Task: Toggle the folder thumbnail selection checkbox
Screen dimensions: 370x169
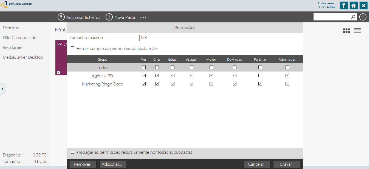Action: click(58, 72)
